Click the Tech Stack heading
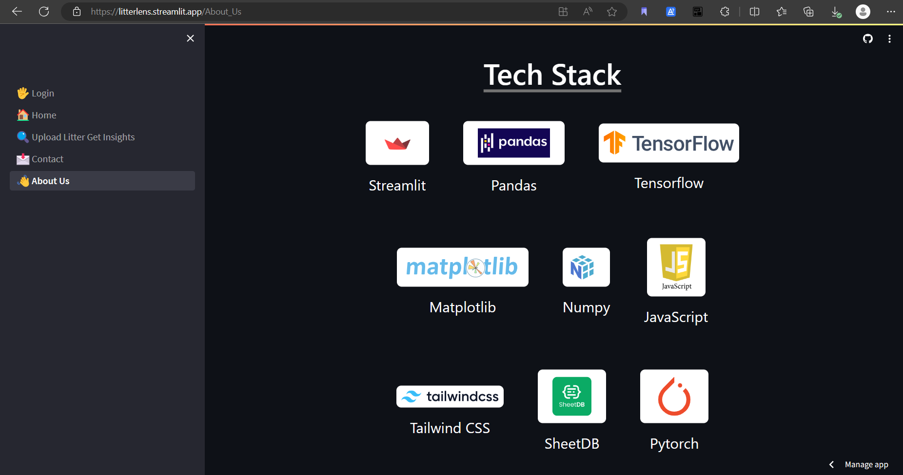This screenshot has height=475, width=903. (x=552, y=76)
